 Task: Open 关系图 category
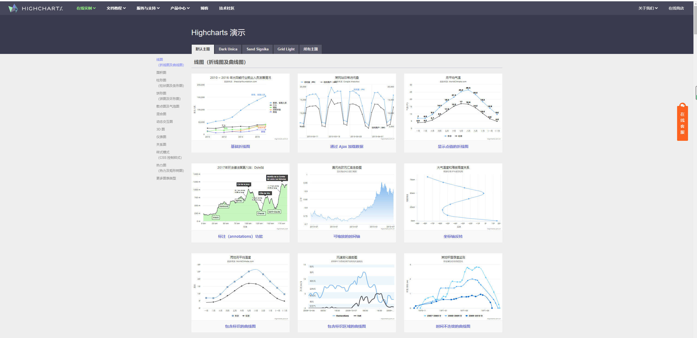point(161,144)
